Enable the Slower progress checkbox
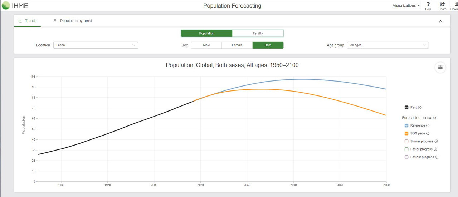Screen dimensions: 458x197 coord(406,141)
